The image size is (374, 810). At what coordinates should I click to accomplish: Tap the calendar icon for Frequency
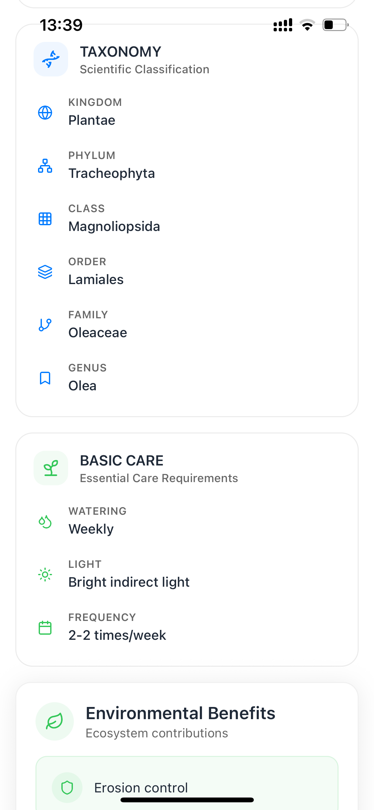click(45, 628)
